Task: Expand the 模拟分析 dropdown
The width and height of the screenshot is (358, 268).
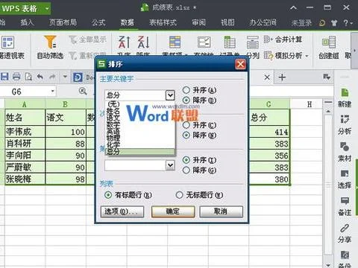Action: (x=307, y=56)
